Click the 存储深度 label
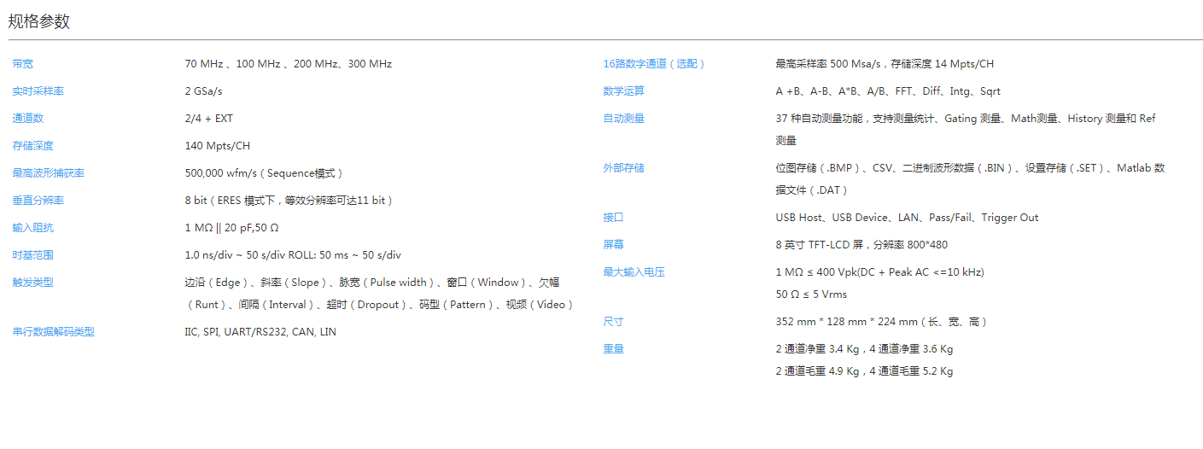Viewport: 1203px width, 449px height. point(33,146)
